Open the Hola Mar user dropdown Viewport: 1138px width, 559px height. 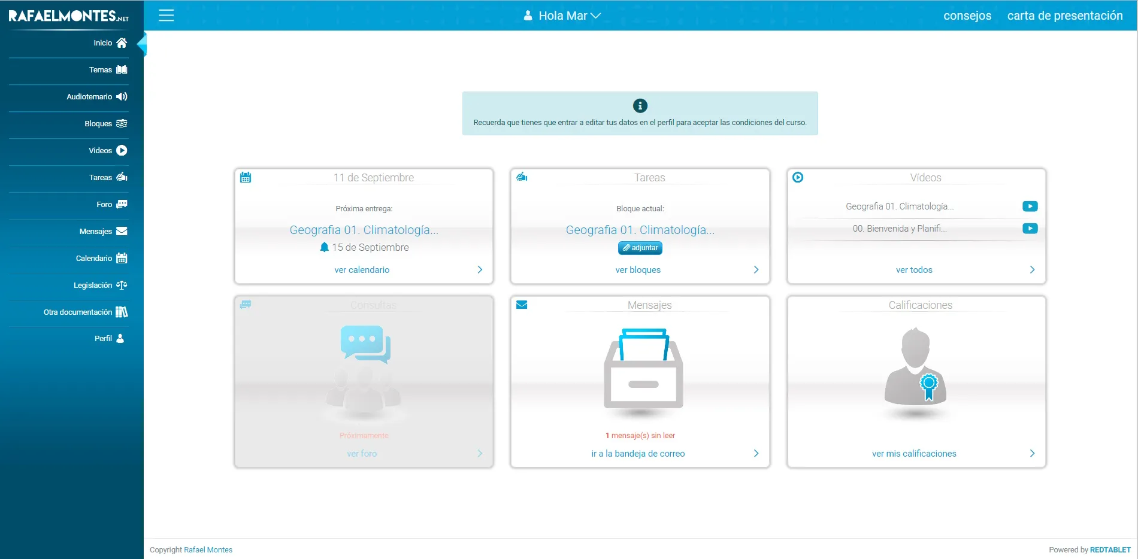coord(562,16)
